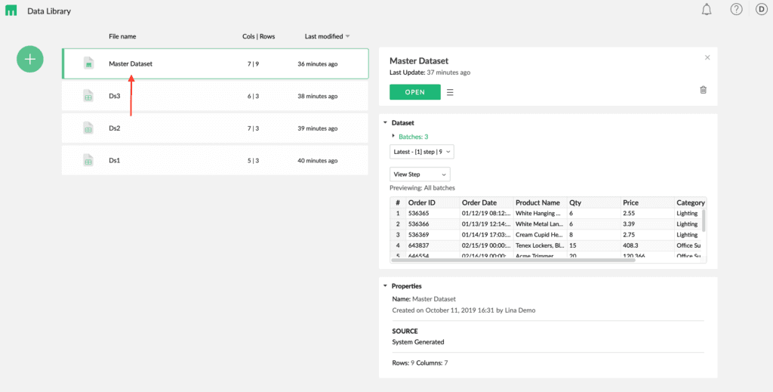Open the user profile D avatar
This screenshot has height=392, width=773.
762,9
